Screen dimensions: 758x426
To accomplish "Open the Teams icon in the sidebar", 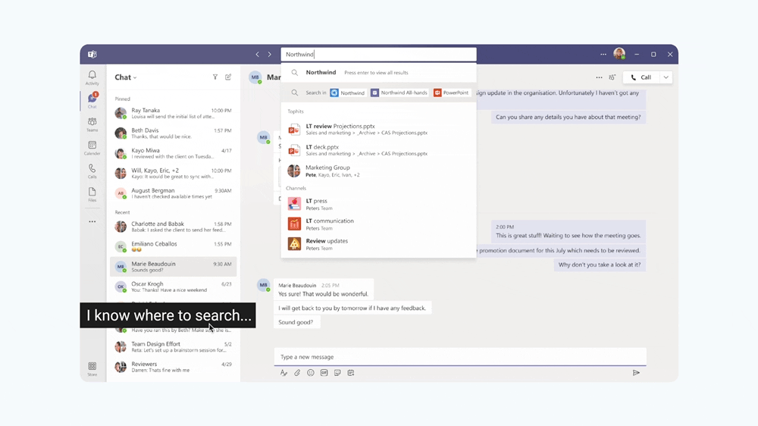I will point(92,121).
